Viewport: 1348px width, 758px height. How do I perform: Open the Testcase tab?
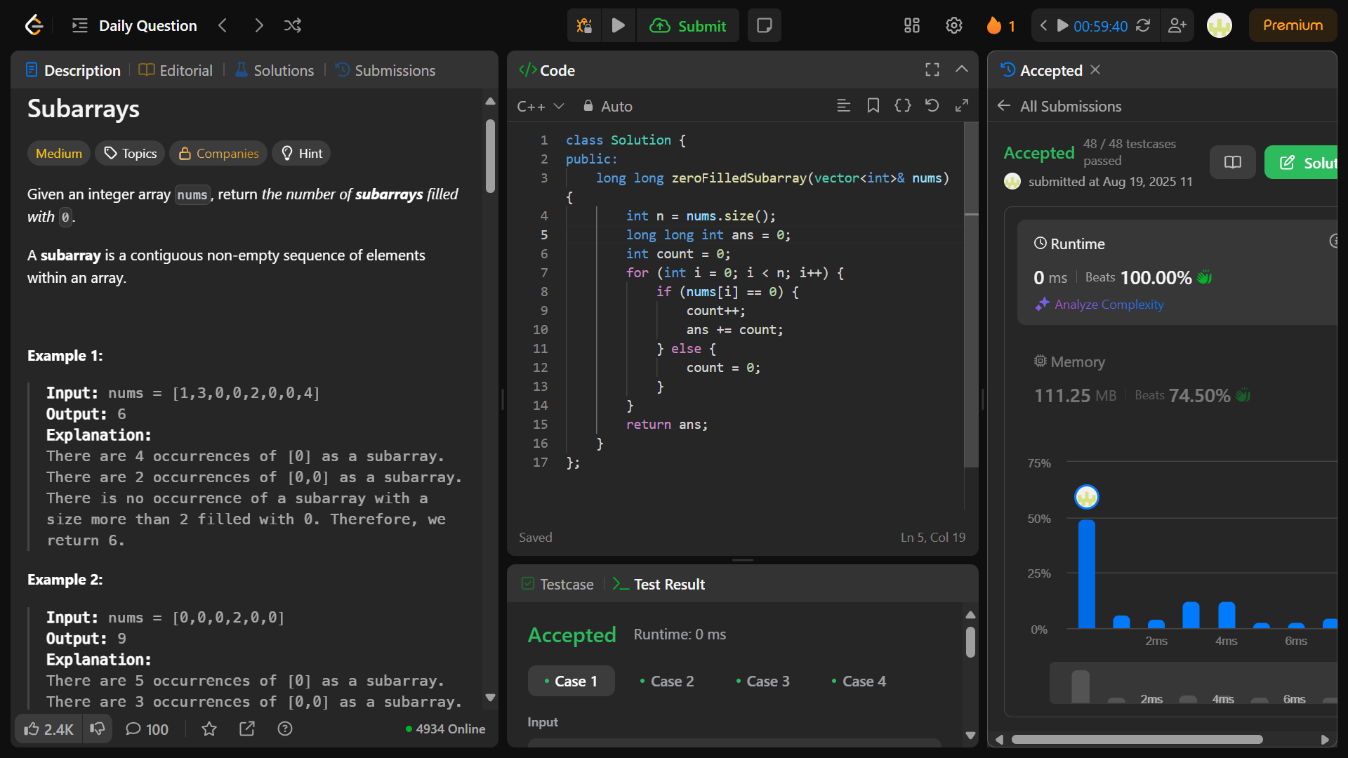558,584
